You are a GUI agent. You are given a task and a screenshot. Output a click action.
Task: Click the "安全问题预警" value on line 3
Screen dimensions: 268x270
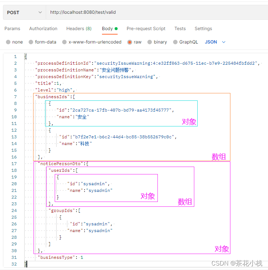point(115,70)
